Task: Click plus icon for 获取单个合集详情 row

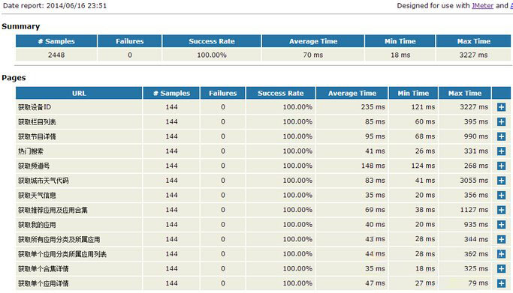Action: tap(501, 268)
